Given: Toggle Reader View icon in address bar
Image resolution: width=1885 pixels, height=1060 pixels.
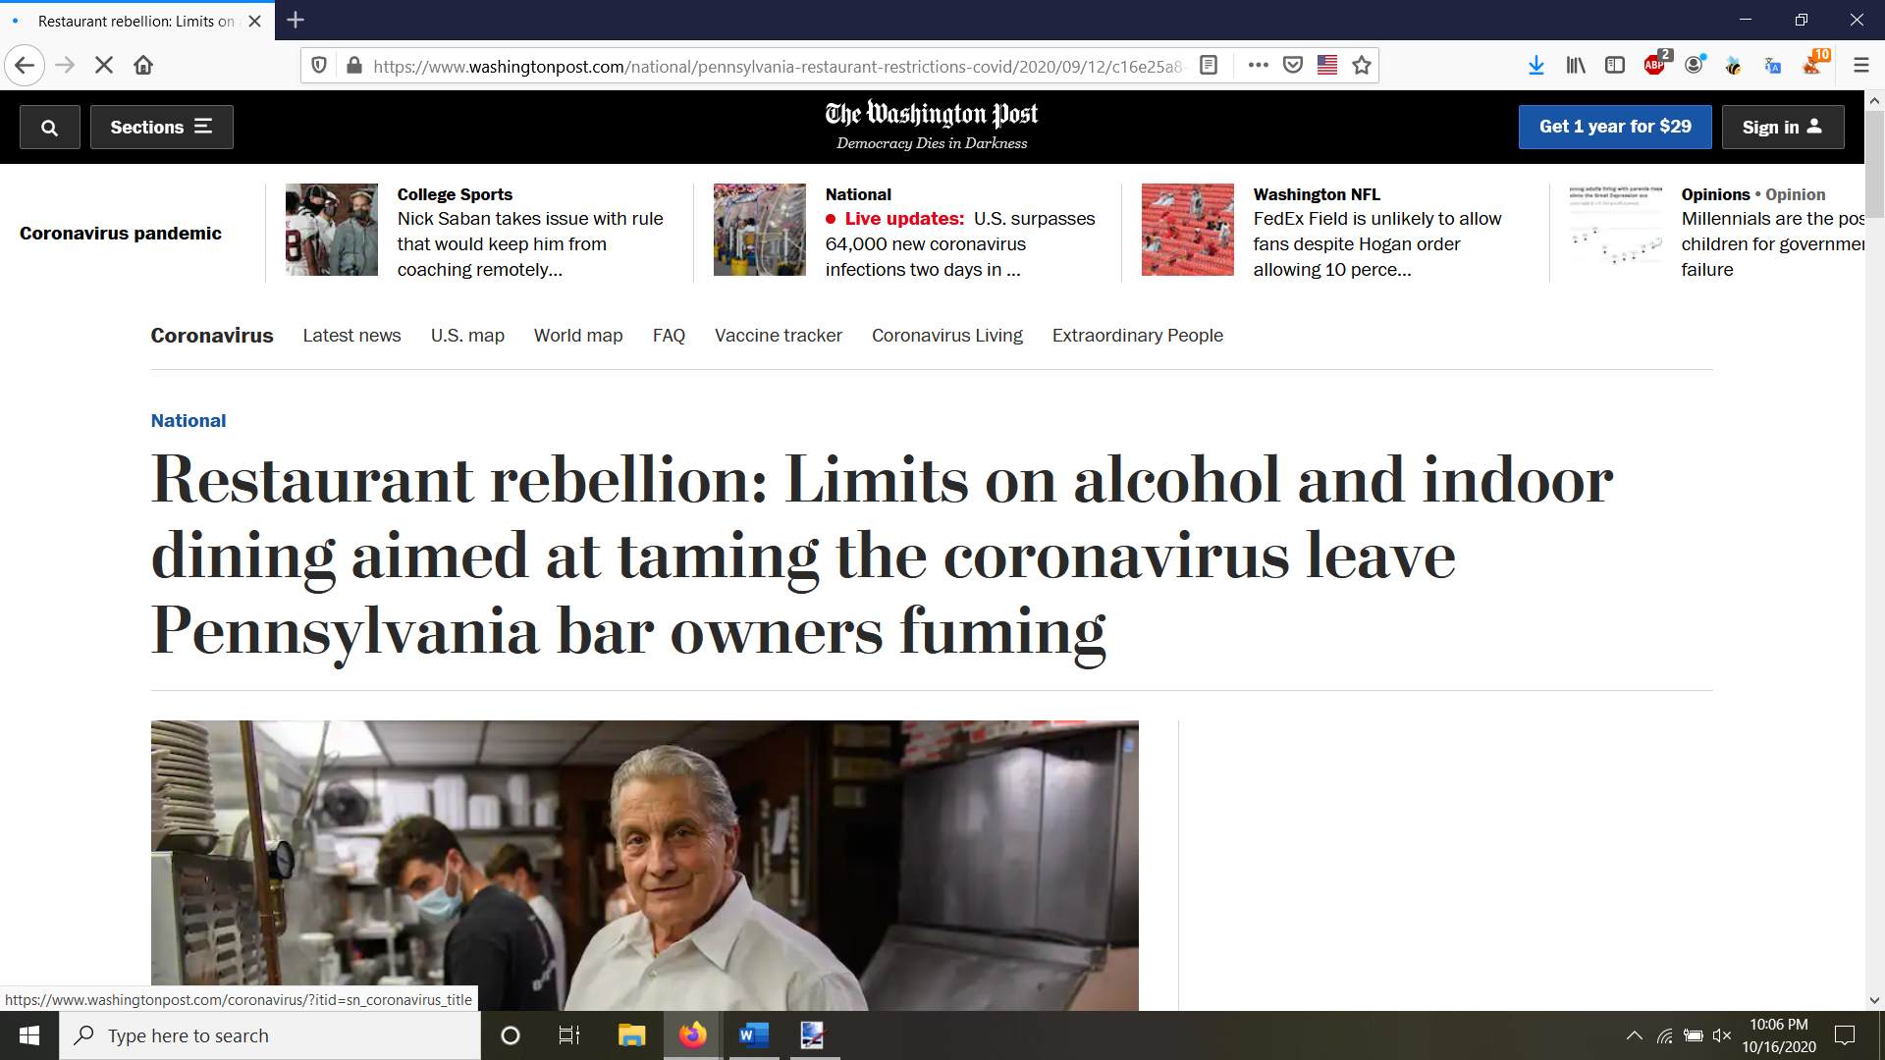Looking at the screenshot, I should coord(1209,66).
